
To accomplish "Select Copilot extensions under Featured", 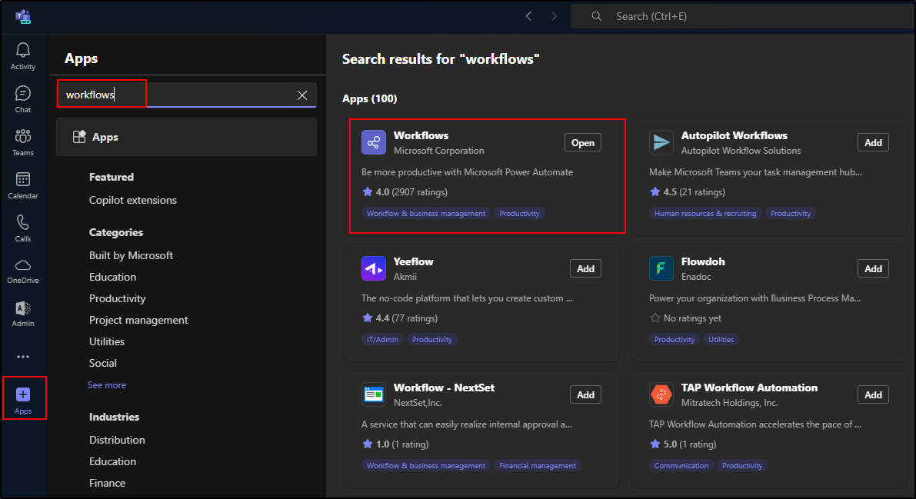I will (133, 200).
